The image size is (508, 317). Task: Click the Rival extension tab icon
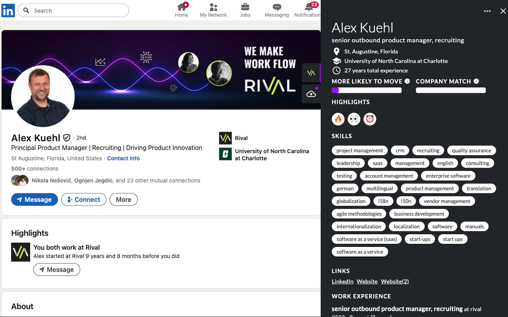[311, 73]
